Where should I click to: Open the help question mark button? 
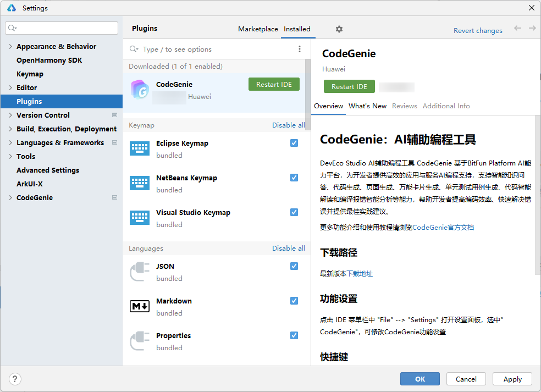[15, 379]
